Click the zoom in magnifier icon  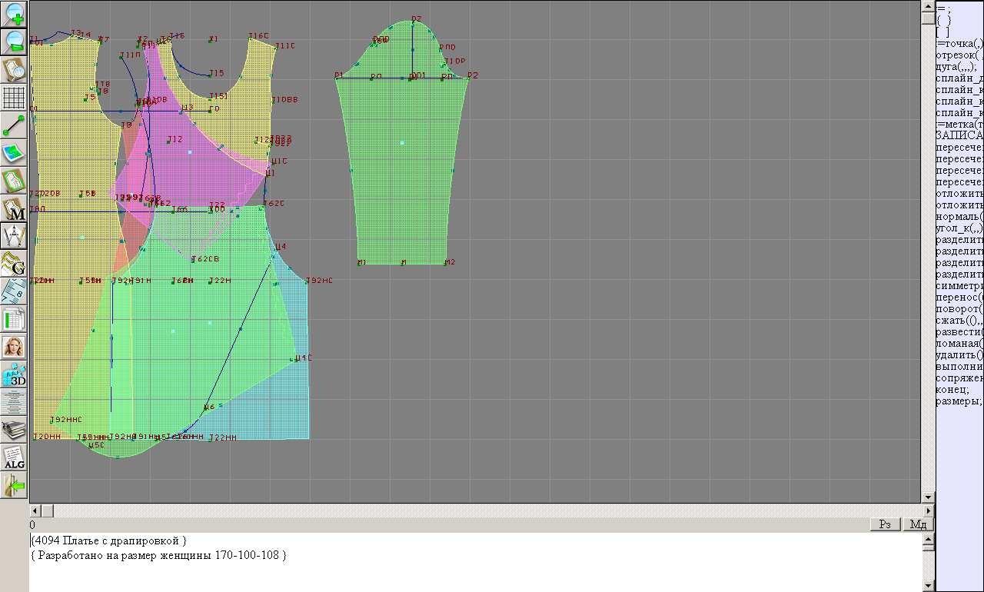tap(15, 14)
